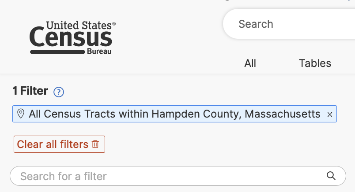Click the United States text in logo

[x=81, y=26]
